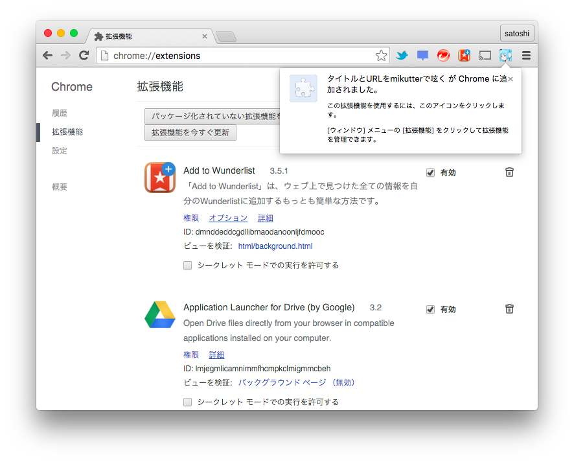The image size is (574, 462).
Task: Reload the extensions page
Action: (84, 56)
